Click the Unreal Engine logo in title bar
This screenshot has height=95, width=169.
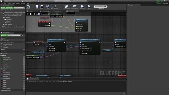tap(1, 1)
